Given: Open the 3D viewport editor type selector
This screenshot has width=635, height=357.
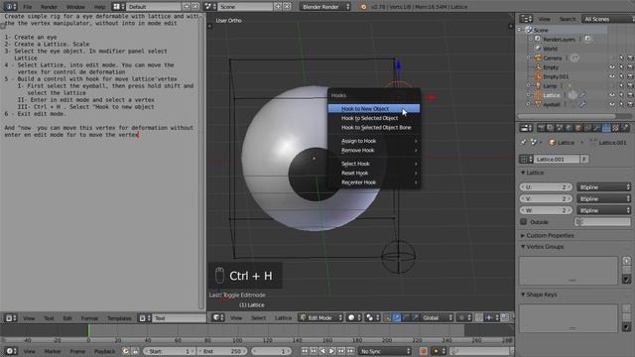Looking at the screenshot, I should [x=218, y=317].
